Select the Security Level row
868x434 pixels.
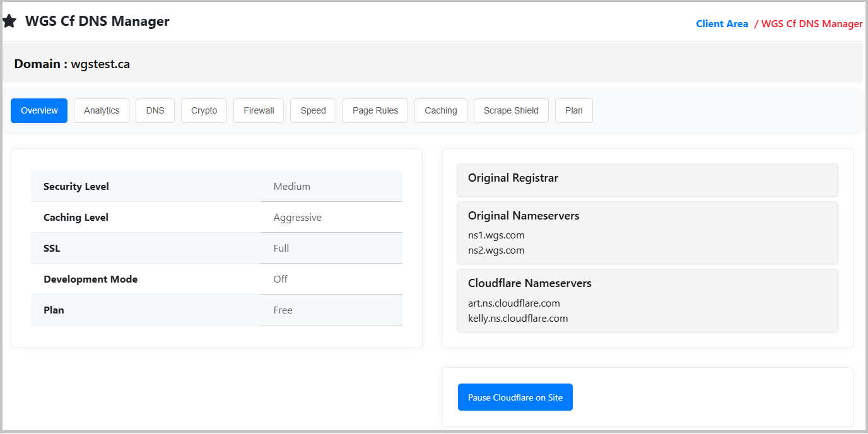click(76, 187)
